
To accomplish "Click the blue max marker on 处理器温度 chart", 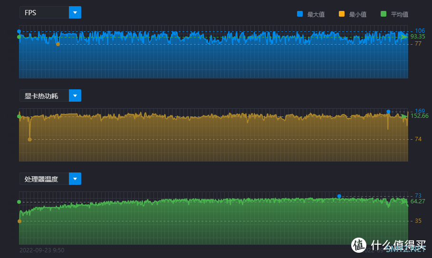I will pos(339,196).
